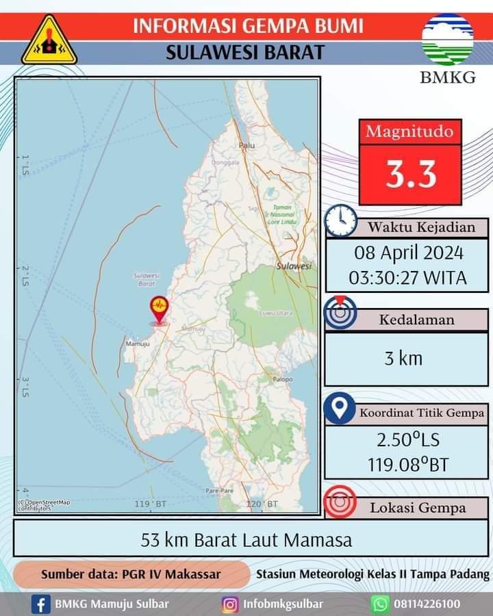Open the BMKG Mamuju Sulbar Facebook link

coord(112,604)
